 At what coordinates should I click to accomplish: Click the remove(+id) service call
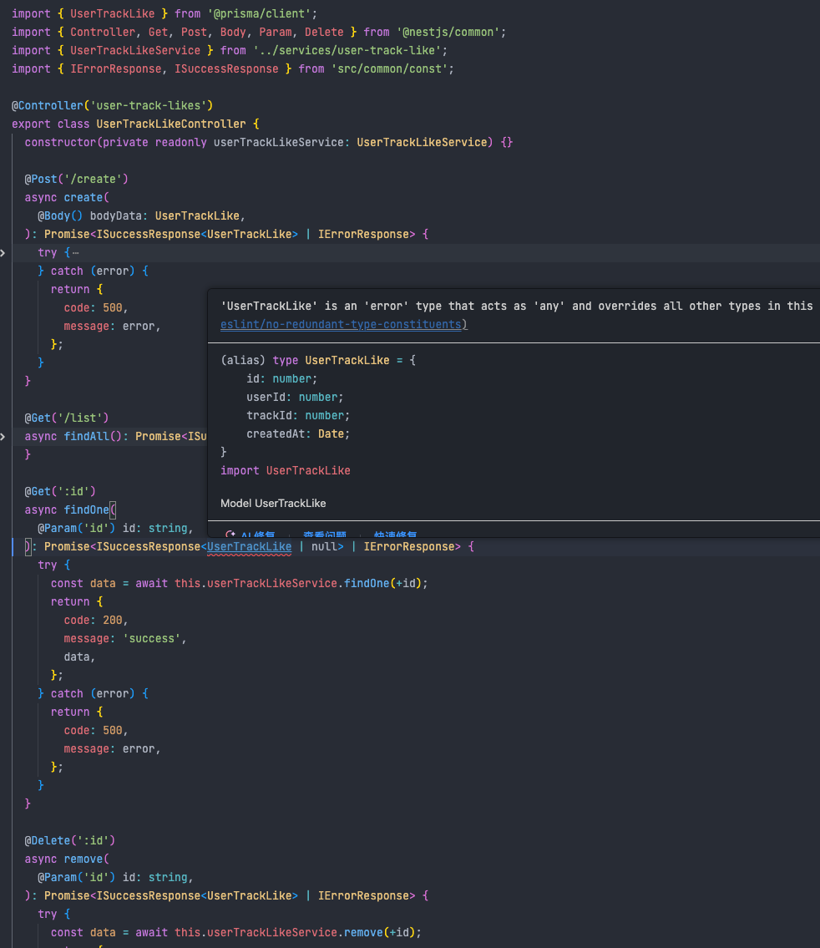point(379,932)
